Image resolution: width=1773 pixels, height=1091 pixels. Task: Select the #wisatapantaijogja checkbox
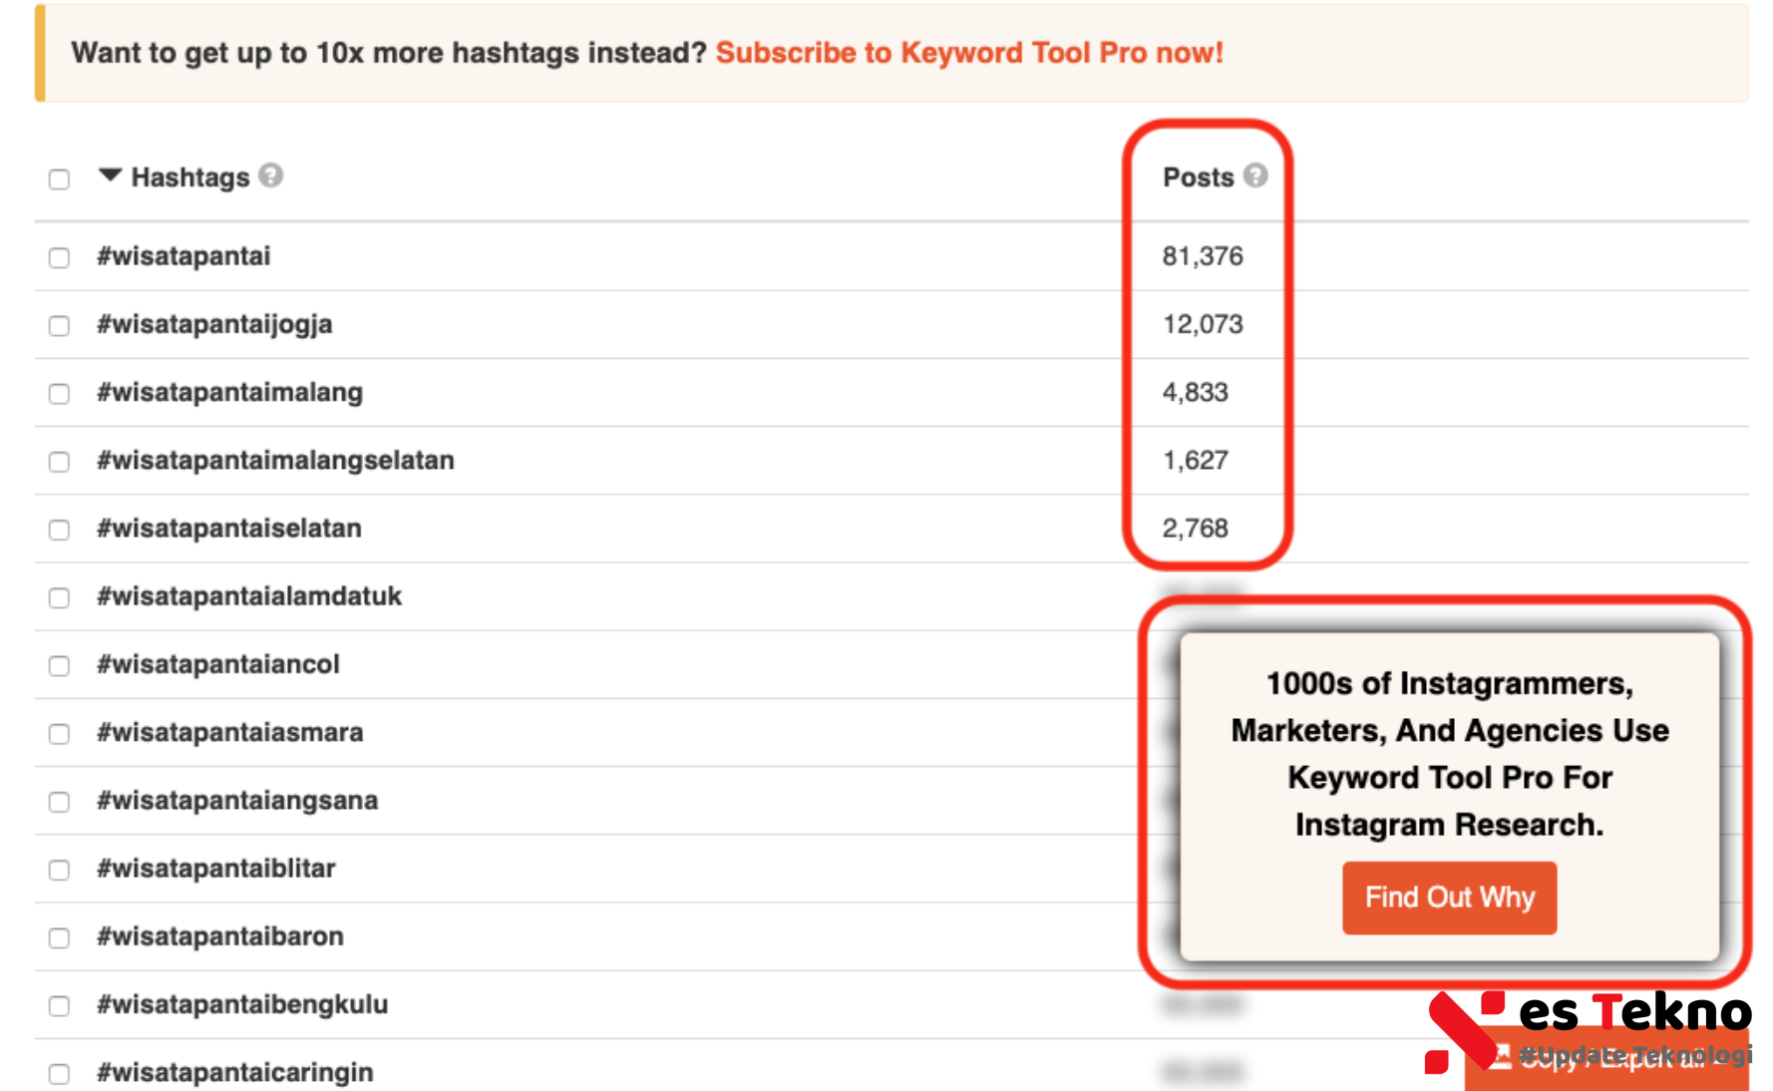pyautogui.click(x=60, y=326)
